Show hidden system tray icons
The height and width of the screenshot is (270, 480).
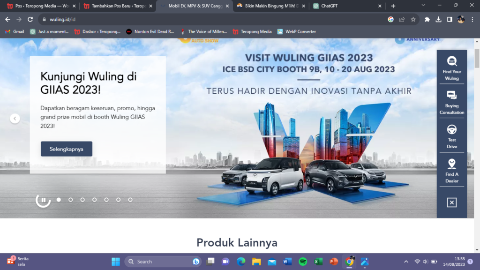pyautogui.click(x=406, y=262)
